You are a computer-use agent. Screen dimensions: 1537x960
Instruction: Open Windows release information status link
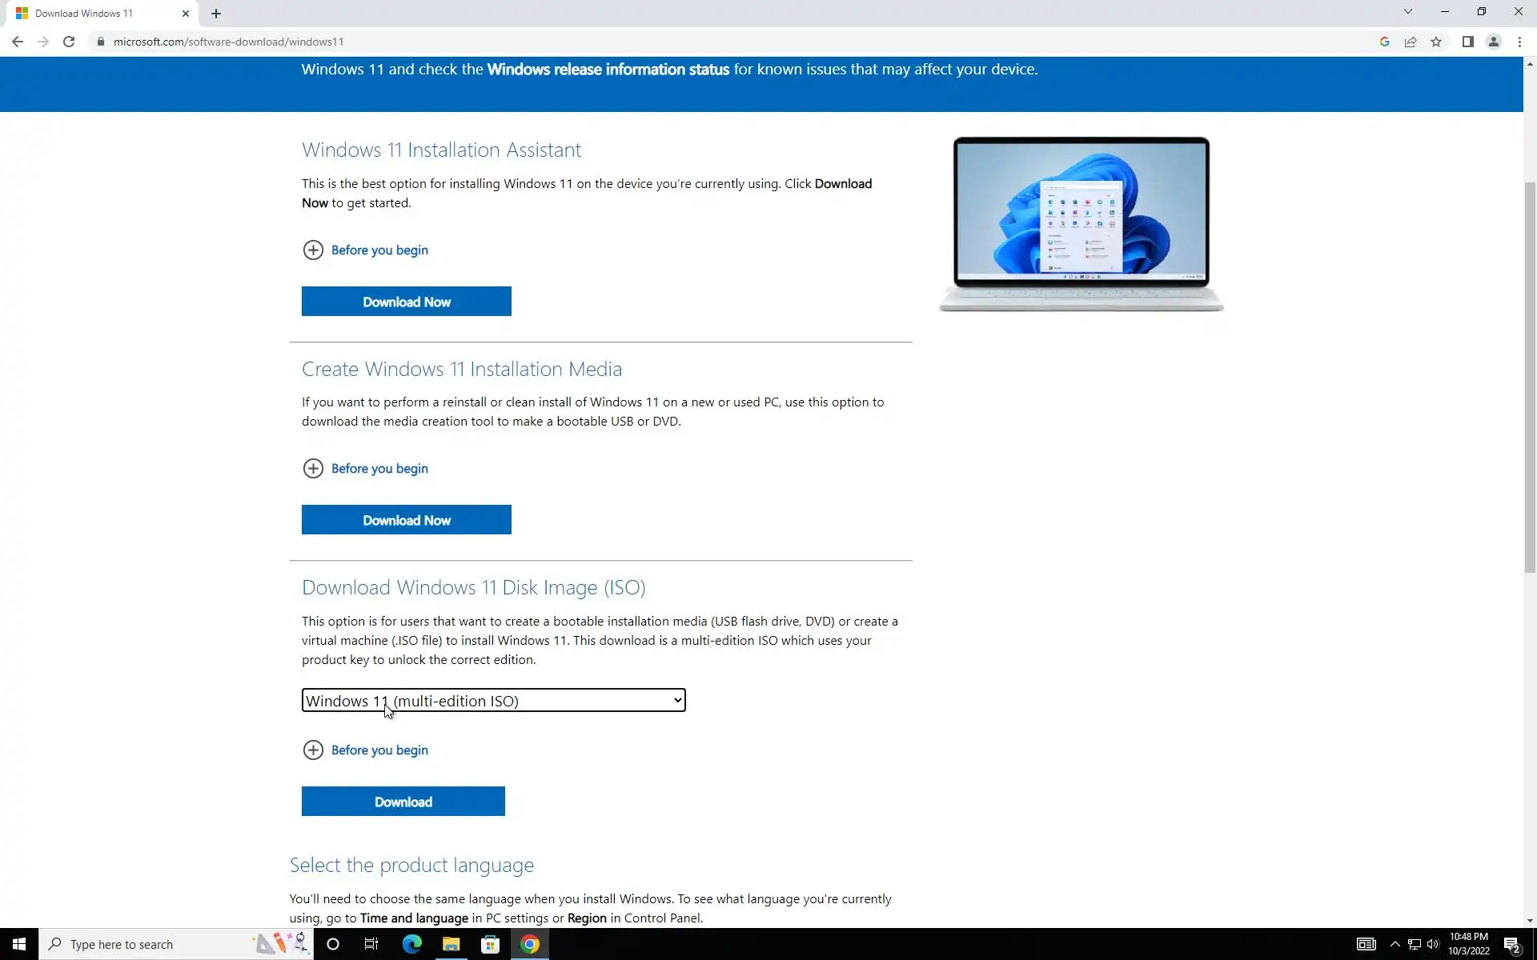tap(608, 70)
